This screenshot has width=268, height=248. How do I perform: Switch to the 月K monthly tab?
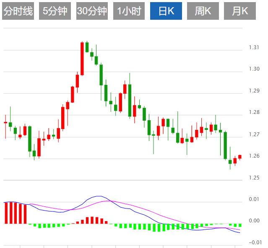click(240, 11)
